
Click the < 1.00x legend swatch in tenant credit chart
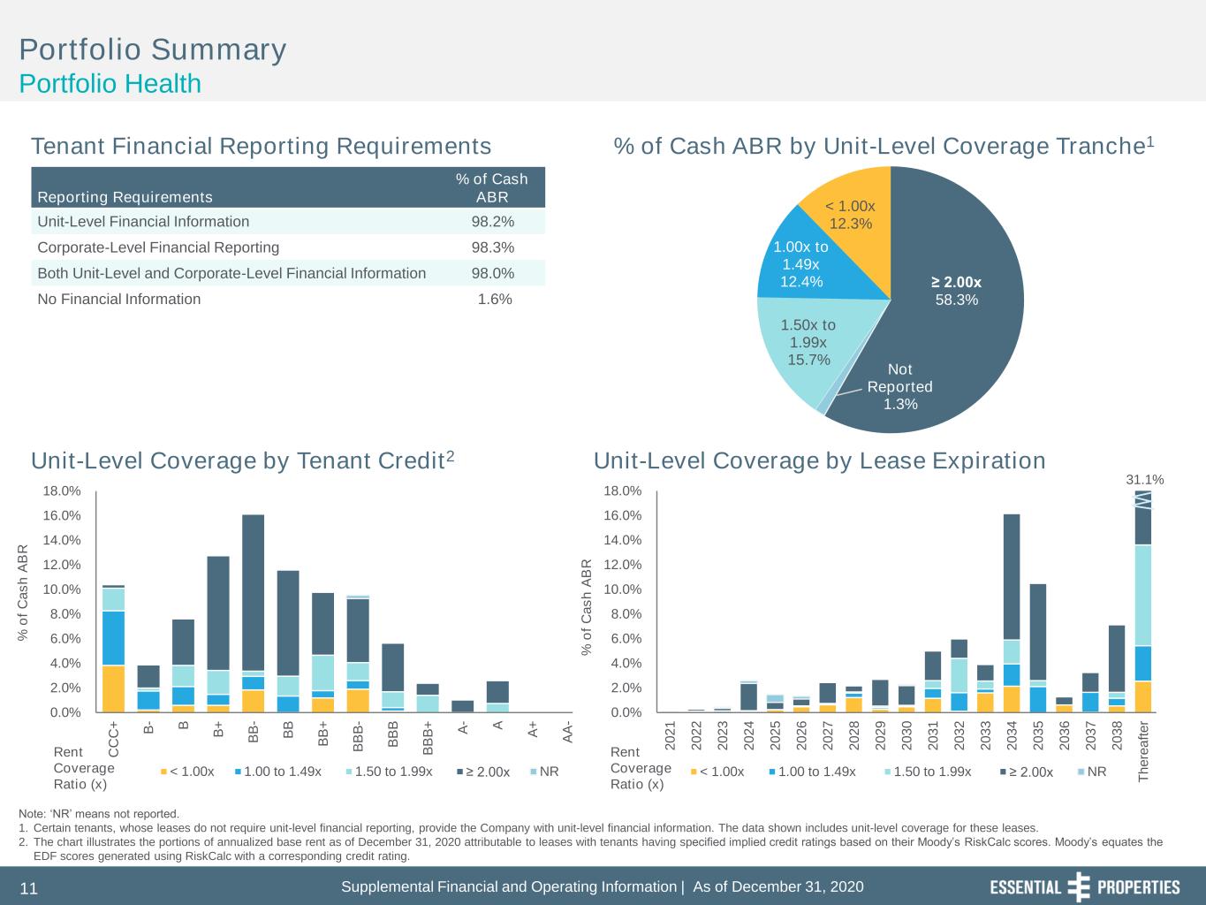click(x=163, y=772)
